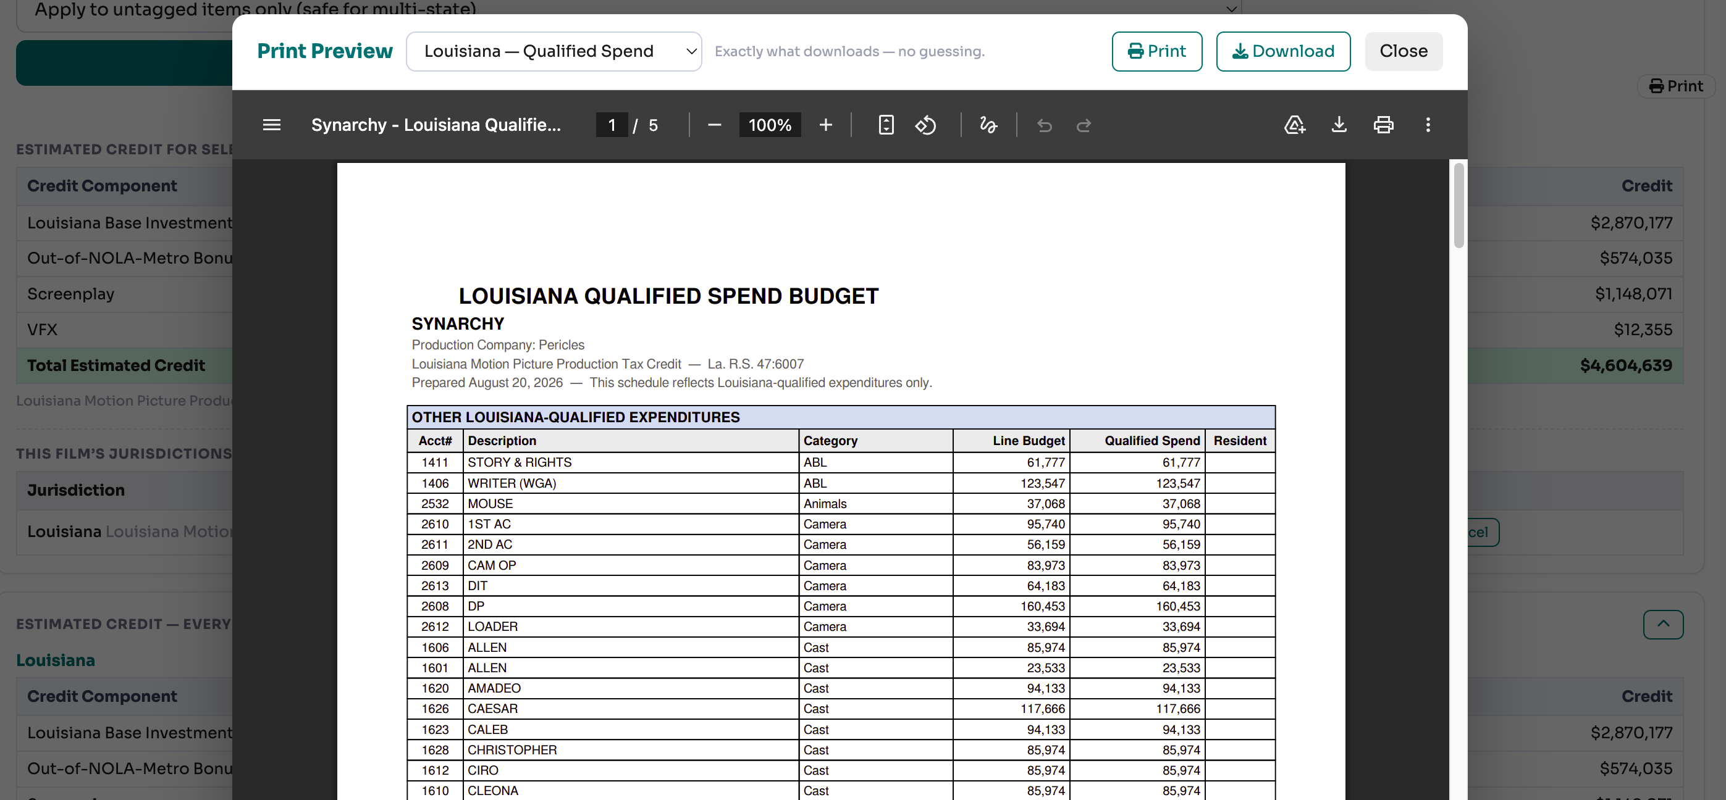The image size is (1726, 800).
Task: Click the redo arrow in PDF toolbar
Action: (x=1084, y=125)
